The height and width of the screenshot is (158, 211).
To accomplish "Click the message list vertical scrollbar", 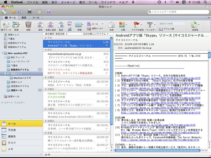I will 111,81.
